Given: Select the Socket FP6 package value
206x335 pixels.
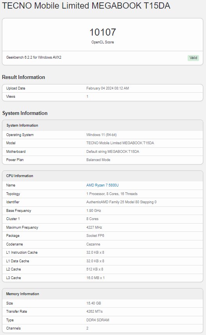Looking at the screenshot, I should pyautogui.click(x=95, y=236).
